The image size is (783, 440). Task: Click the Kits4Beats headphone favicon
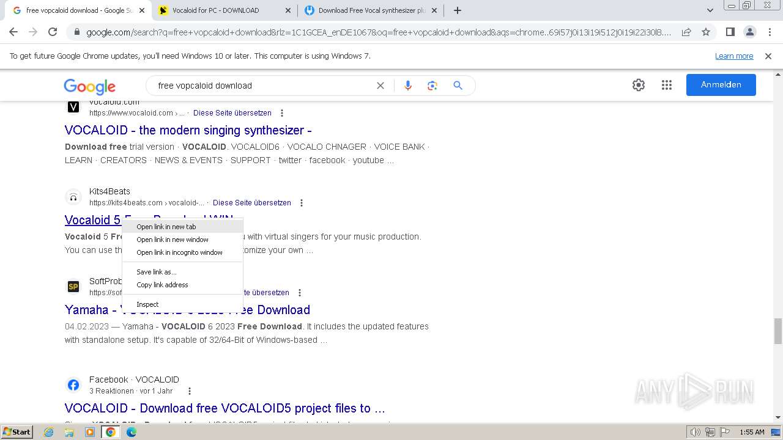tap(73, 197)
